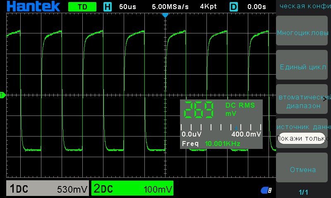Select channel 1 DC 530mV tab

tap(48, 189)
